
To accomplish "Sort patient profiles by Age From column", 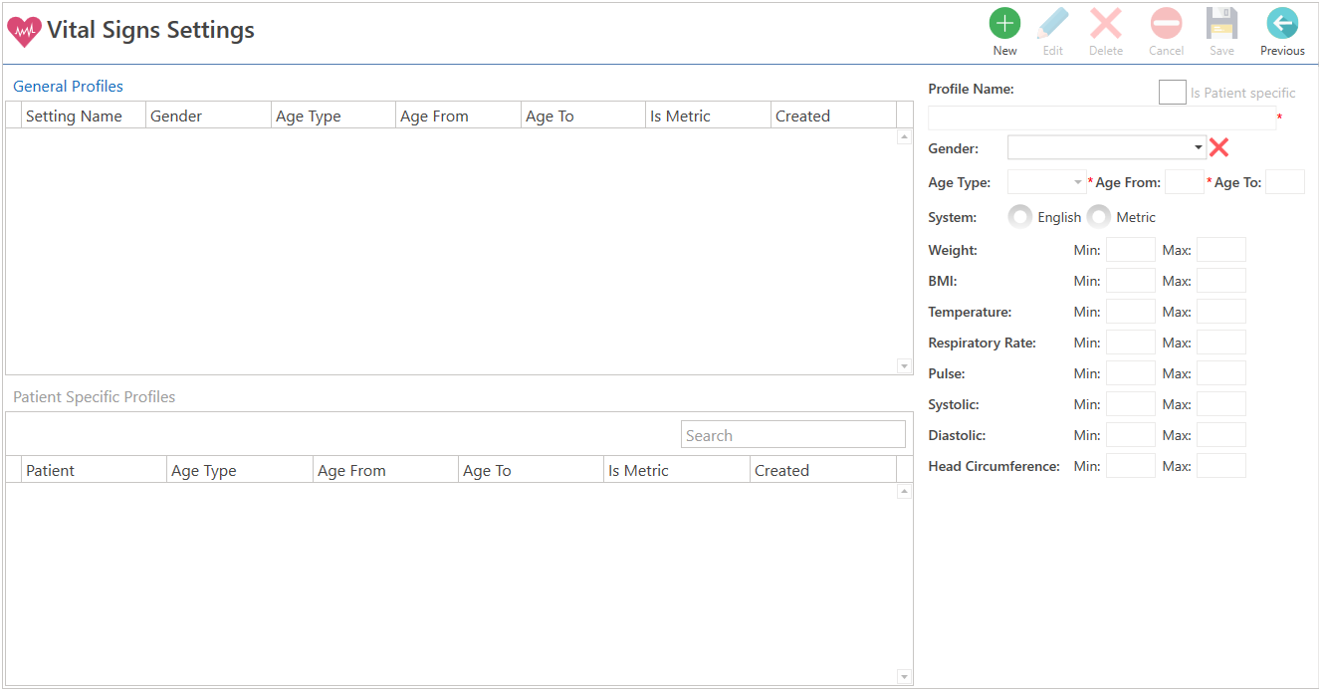I will pos(385,470).
